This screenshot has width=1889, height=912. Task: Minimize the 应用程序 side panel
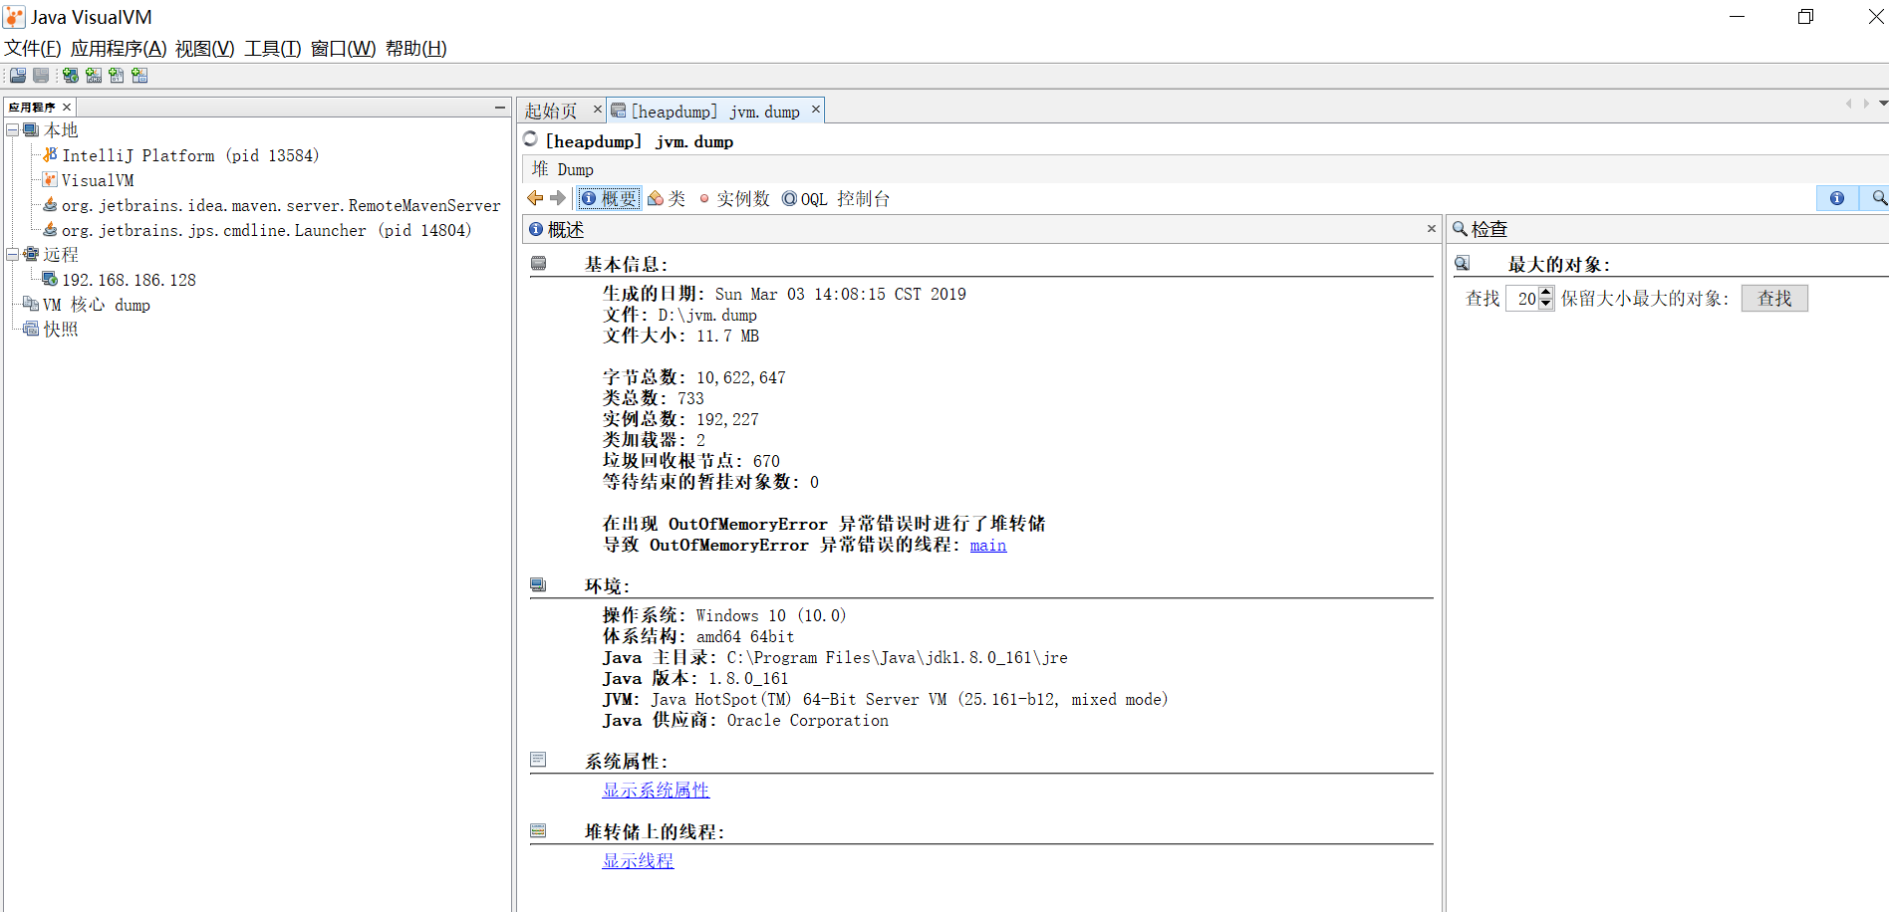pos(500,108)
